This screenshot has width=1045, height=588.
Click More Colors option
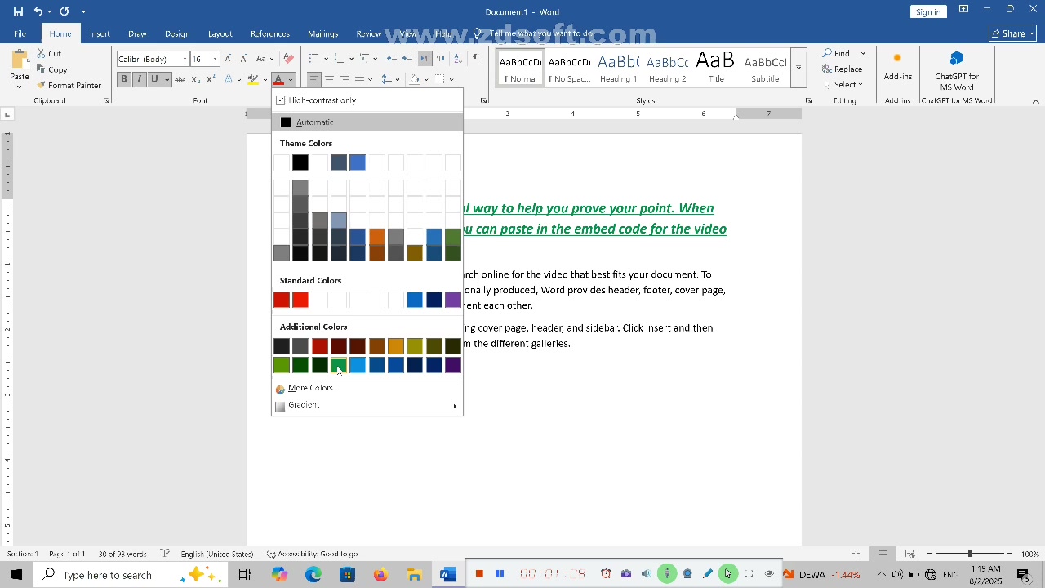[313, 388]
